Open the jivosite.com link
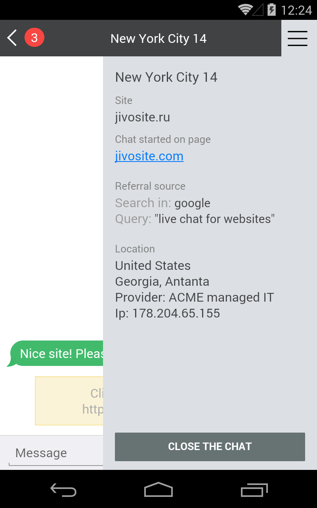 [x=149, y=156]
